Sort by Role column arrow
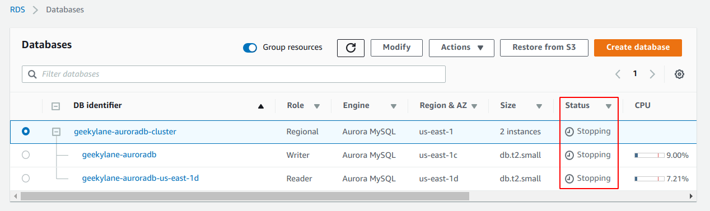This screenshot has width=710, height=211. click(317, 106)
